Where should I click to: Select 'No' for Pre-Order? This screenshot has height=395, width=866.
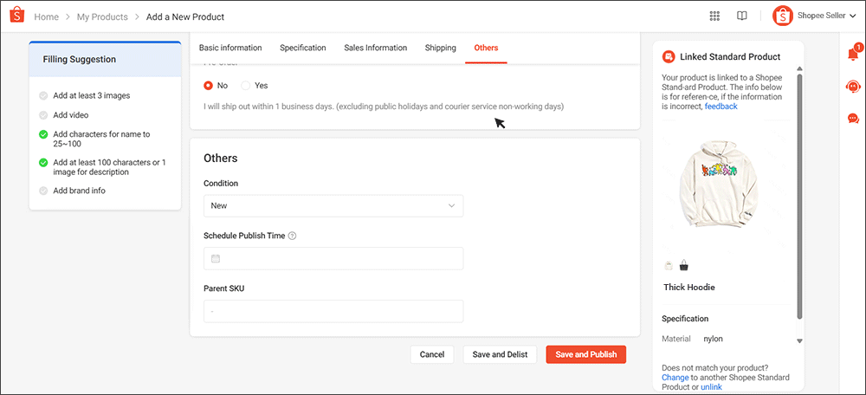pyautogui.click(x=208, y=86)
